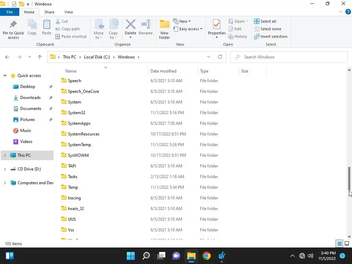This screenshot has height=264, width=352.
Task: Expand the Delete options arrow
Action: [x=130, y=37]
